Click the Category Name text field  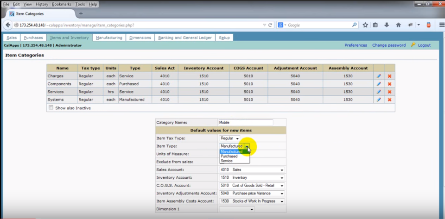click(245, 123)
